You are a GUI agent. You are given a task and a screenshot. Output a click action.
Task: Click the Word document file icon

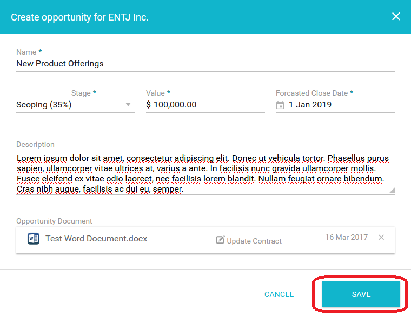point(34,239)
